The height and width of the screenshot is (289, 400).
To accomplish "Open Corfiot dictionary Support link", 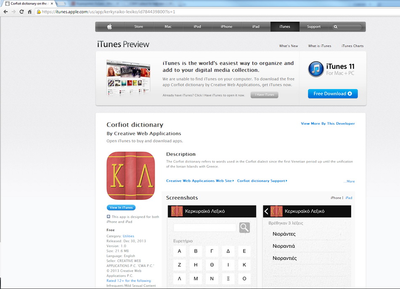I will [262, 181].
